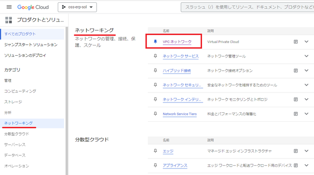The image size is (314, 175).
Task: Click the ネットワーク接続オプション description
Action: [x=230, y=71]
